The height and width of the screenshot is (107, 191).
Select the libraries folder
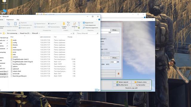pos(15,45)
